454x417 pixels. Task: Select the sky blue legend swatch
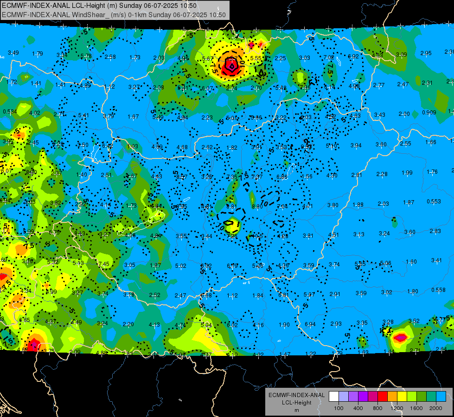tap(441, 397)
